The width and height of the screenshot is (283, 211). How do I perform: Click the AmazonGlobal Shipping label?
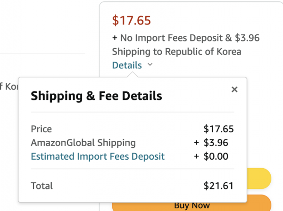click(83, 143)
